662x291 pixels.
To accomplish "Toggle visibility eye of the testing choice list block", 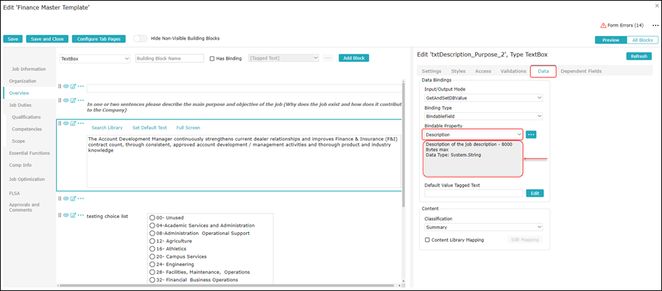I will pyautogui.click(x=66, y=215).
